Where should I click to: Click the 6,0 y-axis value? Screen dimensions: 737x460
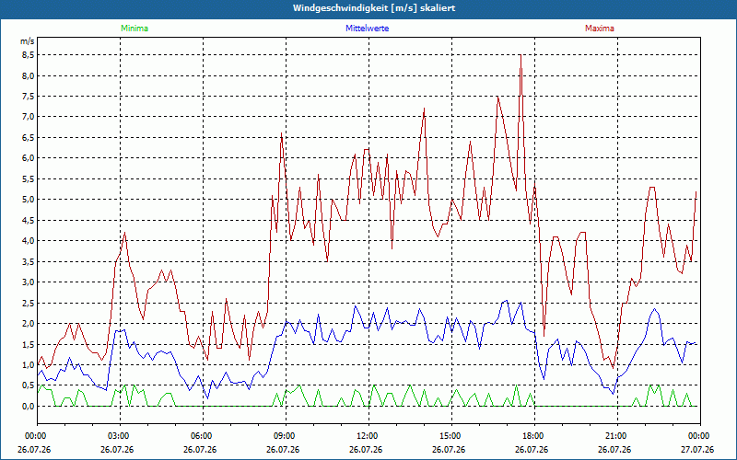[x=29, y=158]
